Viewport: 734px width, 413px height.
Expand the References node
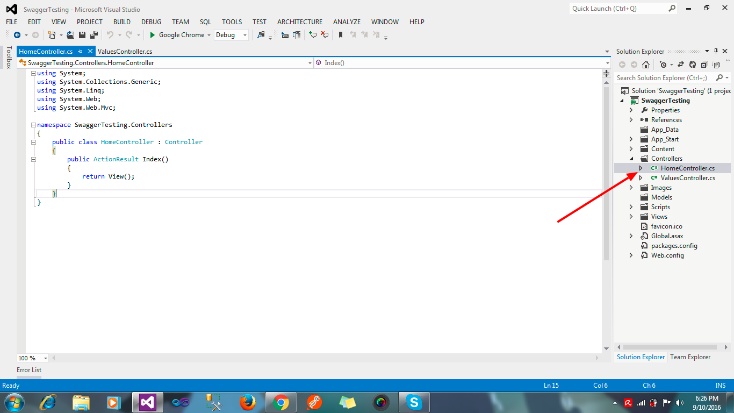631,120
